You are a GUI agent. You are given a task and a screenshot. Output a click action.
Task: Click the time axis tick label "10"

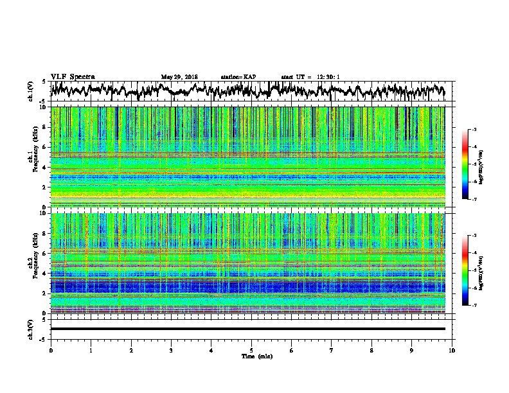point(452,351)
